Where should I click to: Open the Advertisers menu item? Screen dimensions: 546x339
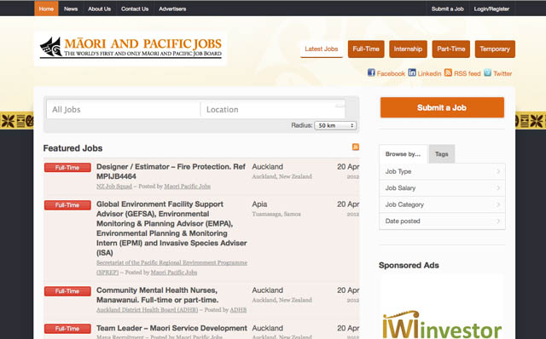(x=172, y=9)
